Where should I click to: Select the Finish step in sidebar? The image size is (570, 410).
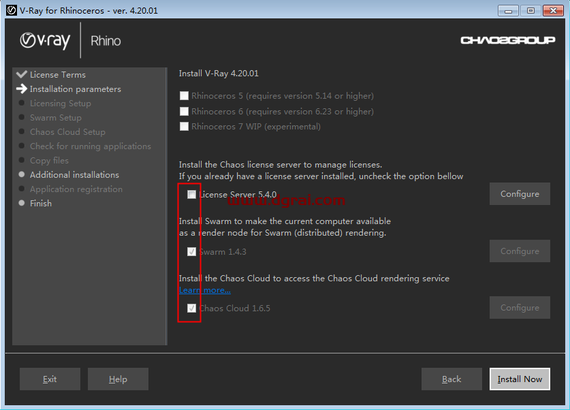(41, 204)
